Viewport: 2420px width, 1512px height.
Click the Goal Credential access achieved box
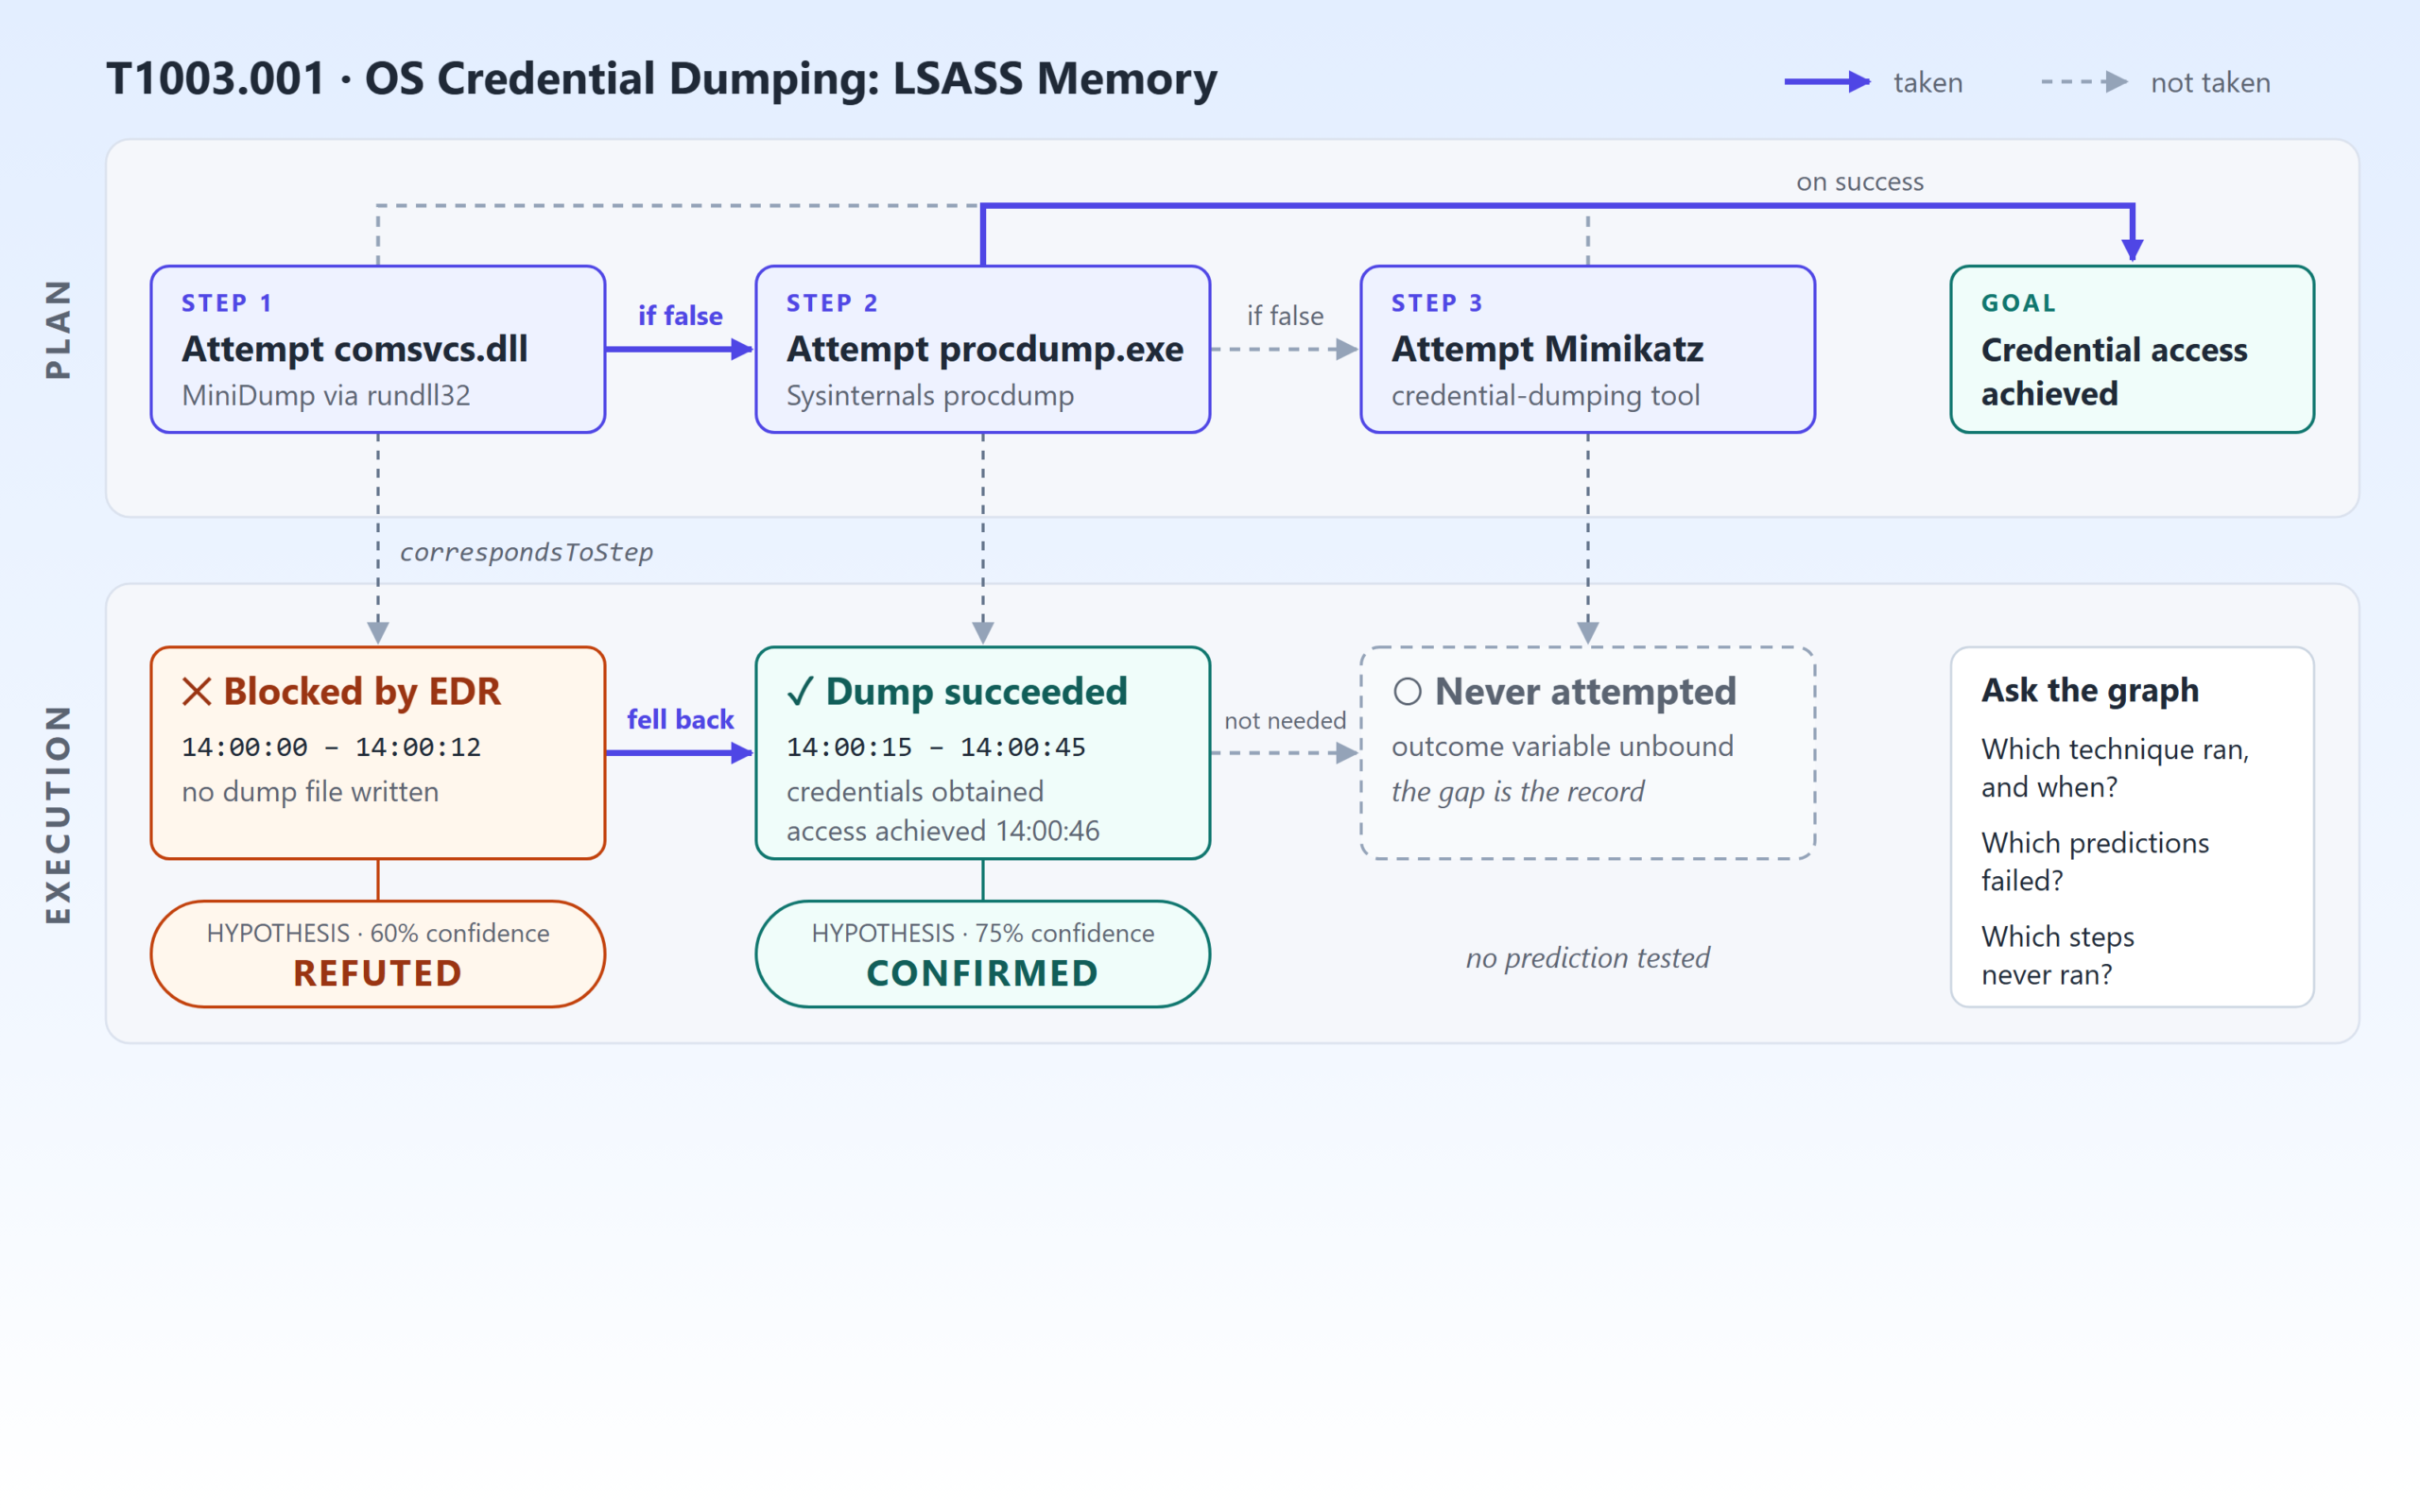click(x=2132, y=349)
